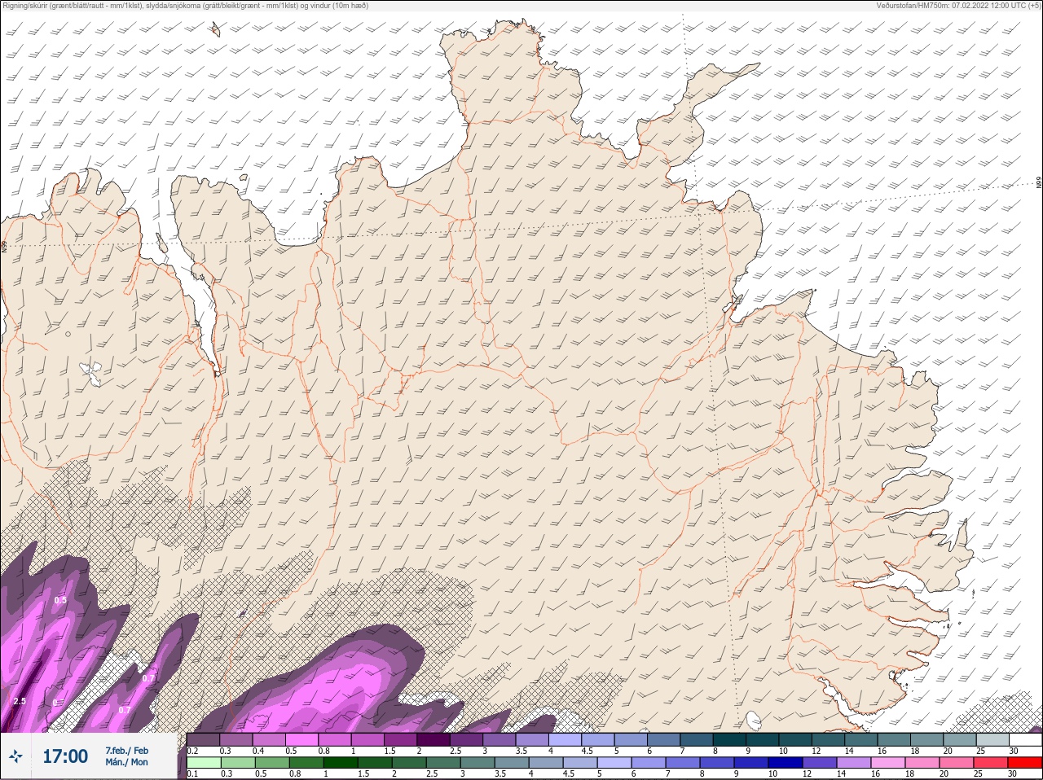The image size is (1043, 780).
Task: Click dark blue legend swatch between 10 and 12
Action: point(786,763)
